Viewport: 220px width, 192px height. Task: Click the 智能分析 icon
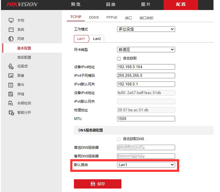pyautogui.click(x=11, y=112)
